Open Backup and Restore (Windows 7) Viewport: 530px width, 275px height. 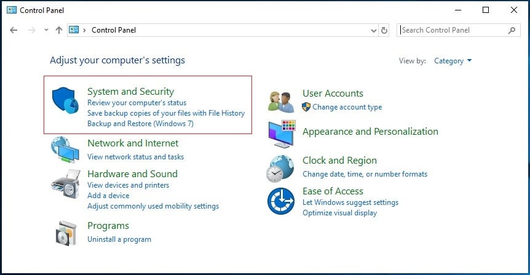140,124
